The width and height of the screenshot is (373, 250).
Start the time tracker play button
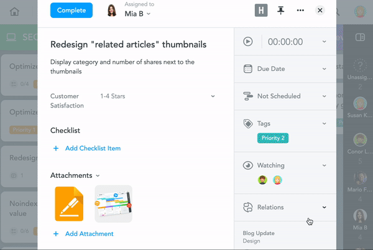pyautogui.click(x=248, y=42)
